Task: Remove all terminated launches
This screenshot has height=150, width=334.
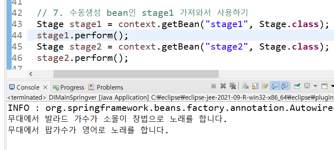Action: pyautogui.click(x=233, y=86)
